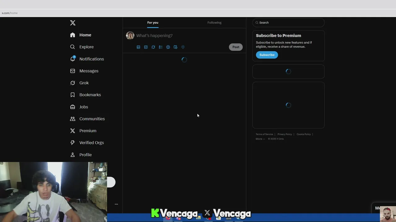Viewport: 396px width, 222px height.
Task: Open the account menu three-dots icon
Action: pos(116,204)
